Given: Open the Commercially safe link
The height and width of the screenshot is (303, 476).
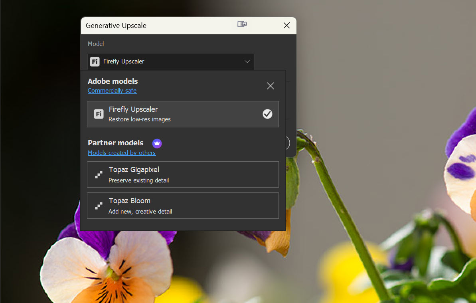Looking at the screenshot, I should tap(112, 91).
